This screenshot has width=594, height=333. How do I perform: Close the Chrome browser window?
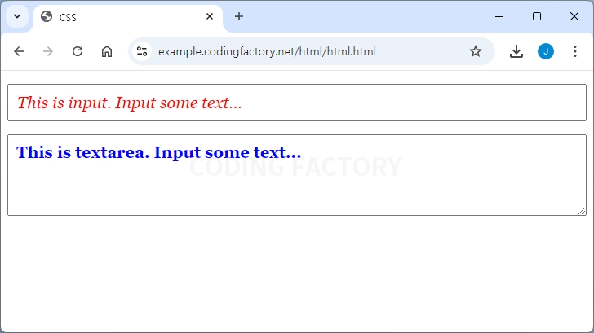(x=574, y=16)
